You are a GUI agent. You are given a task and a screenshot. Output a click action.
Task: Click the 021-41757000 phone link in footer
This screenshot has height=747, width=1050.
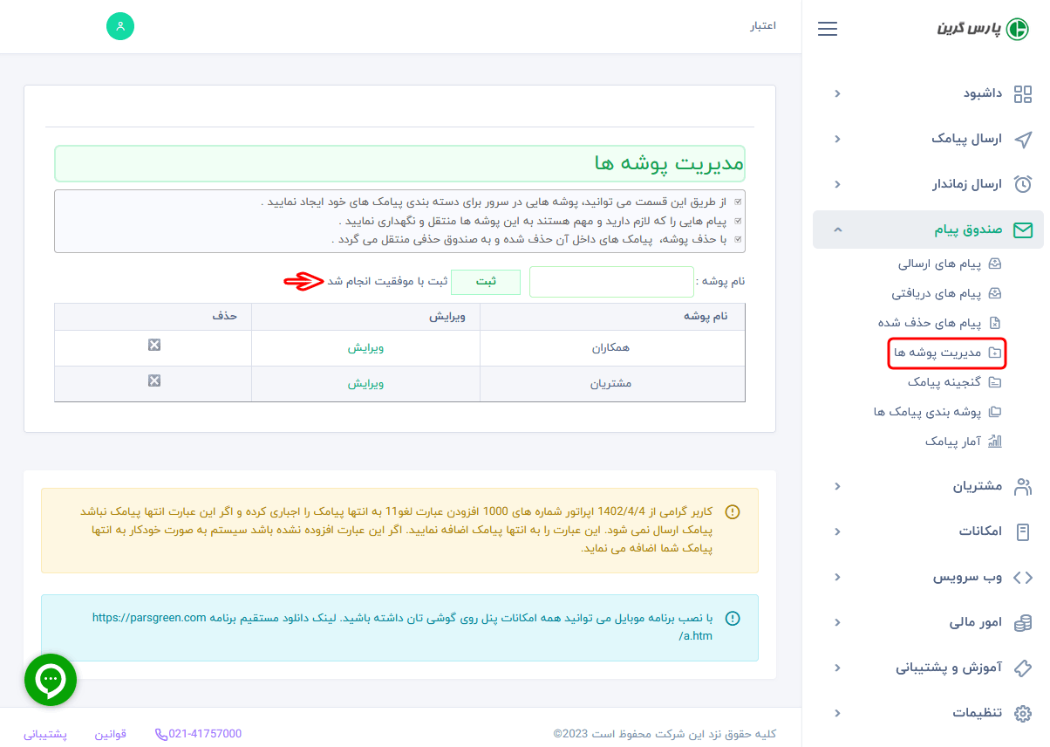(198, 734)
